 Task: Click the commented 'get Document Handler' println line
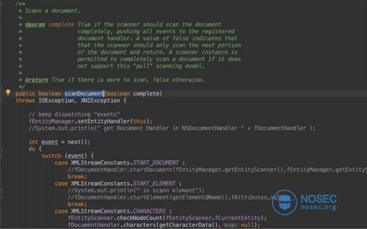[x=172, y=128]
